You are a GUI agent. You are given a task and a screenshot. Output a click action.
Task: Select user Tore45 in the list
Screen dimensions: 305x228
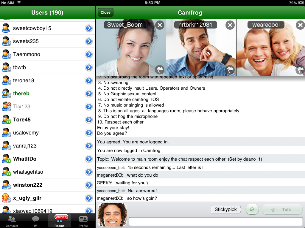pos(48,119)
